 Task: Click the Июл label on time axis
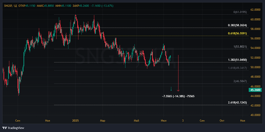[164, 121]
